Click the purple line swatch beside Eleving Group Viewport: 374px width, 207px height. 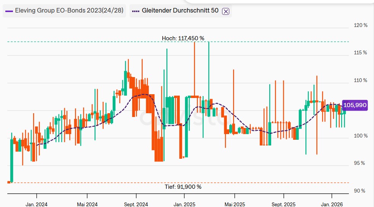[x=9, y=11]
